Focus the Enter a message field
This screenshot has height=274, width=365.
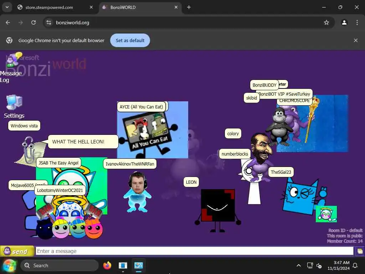coord(195,251)
